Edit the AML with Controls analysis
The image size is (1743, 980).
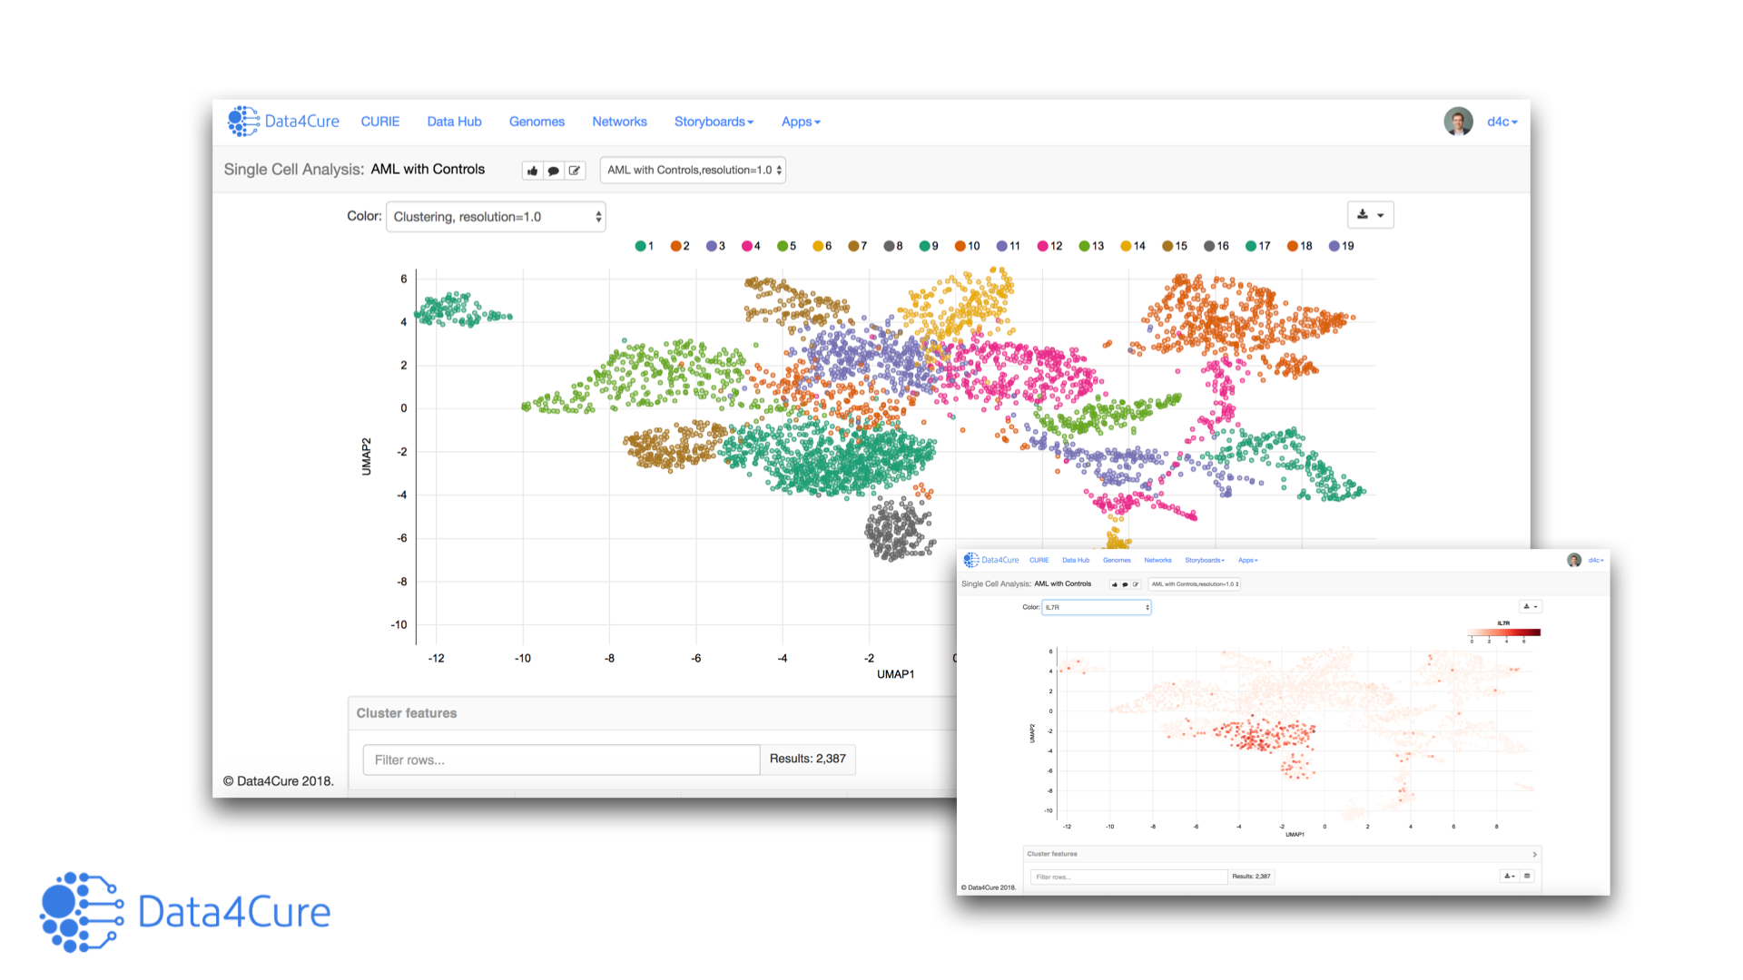pos(575,170)
